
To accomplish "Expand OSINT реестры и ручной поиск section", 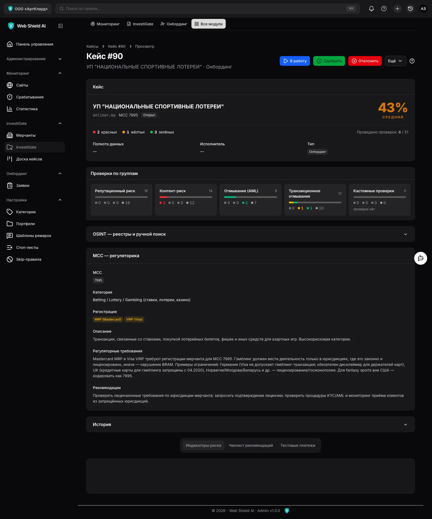I will 250,234.
